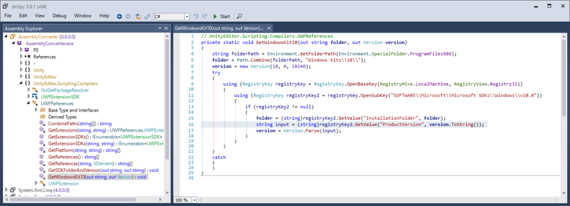Open the Search magnifier icon

(239, 16)
